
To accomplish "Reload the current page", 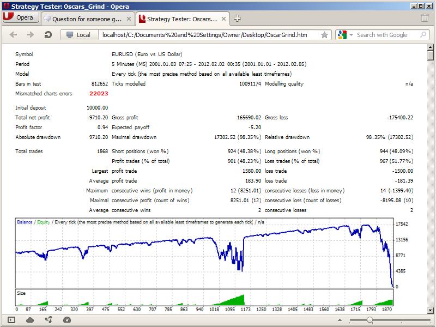I will [x=48, y=35].
